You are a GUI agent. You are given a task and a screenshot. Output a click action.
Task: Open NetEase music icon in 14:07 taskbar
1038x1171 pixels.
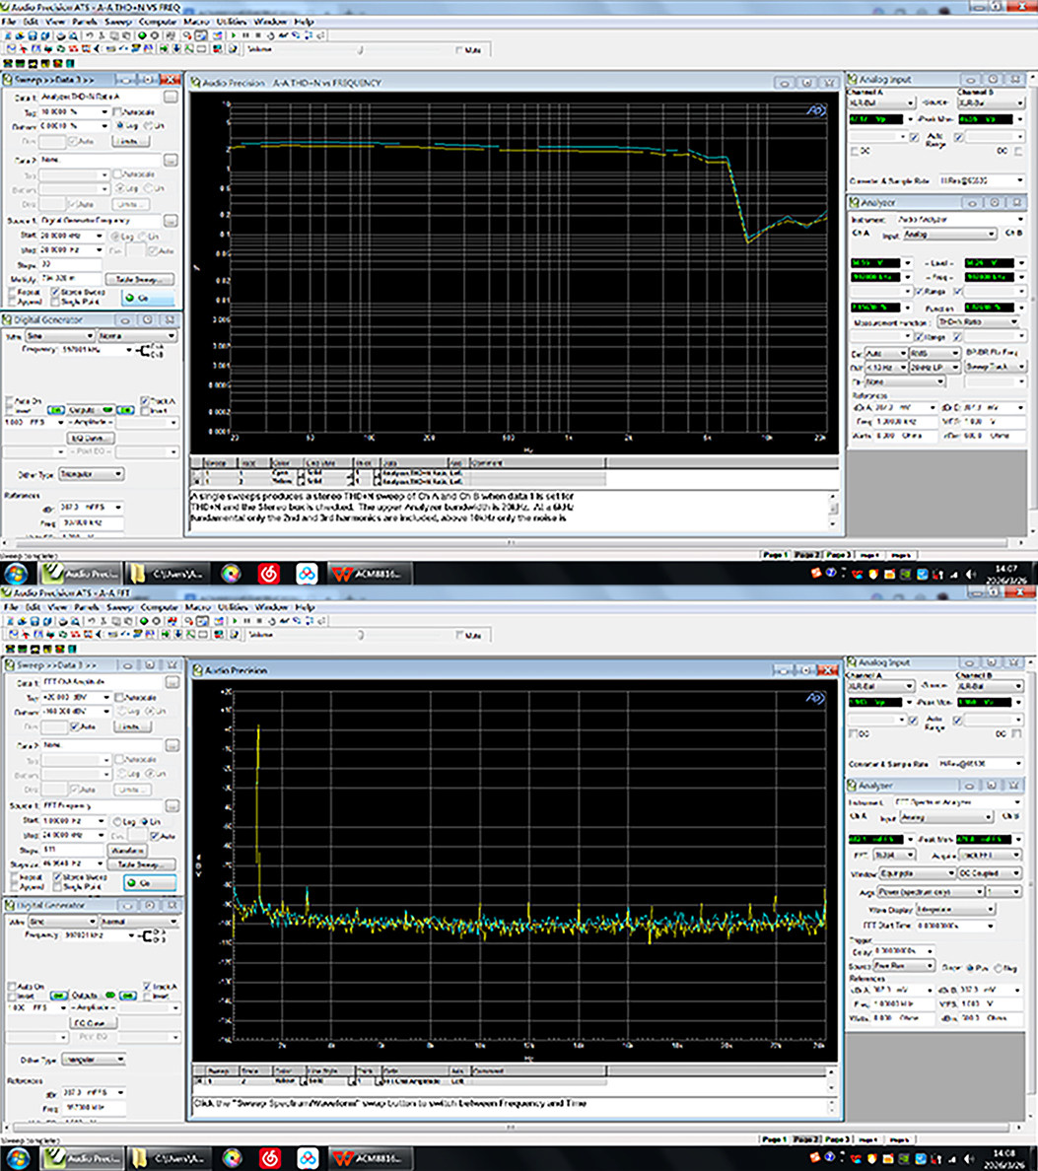[x=269, y=574]
